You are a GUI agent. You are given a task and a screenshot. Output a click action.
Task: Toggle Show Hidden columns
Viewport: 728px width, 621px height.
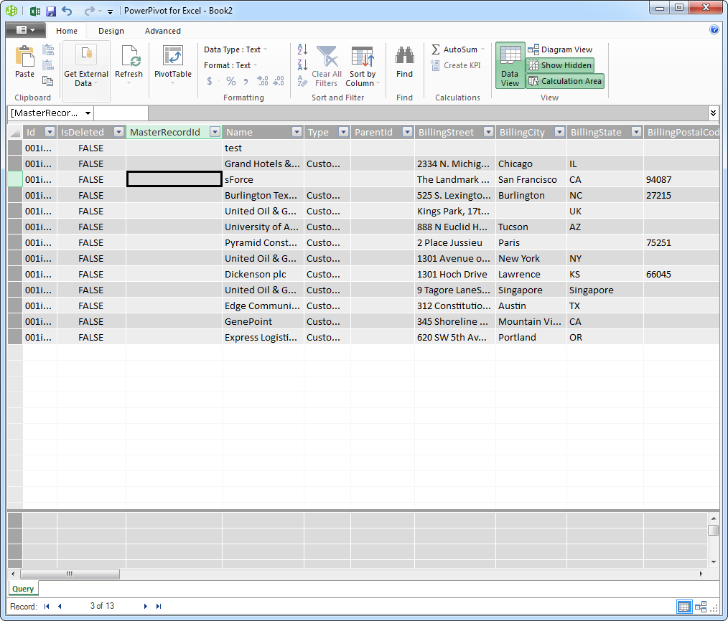[x=560, y=65]
